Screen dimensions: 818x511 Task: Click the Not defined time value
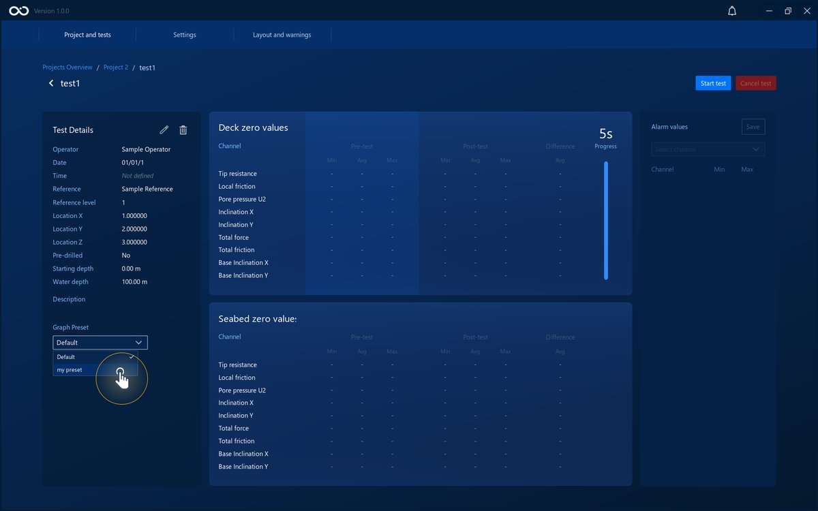pyautogui.click(x=138, y=176)
